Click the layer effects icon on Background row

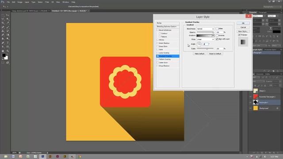point(277,108)
